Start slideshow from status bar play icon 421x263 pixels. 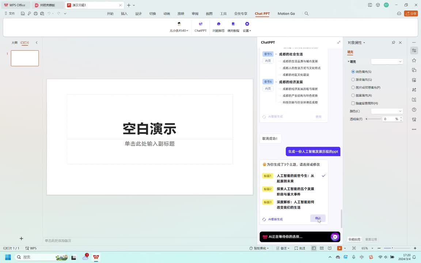(x=340, y=248)
